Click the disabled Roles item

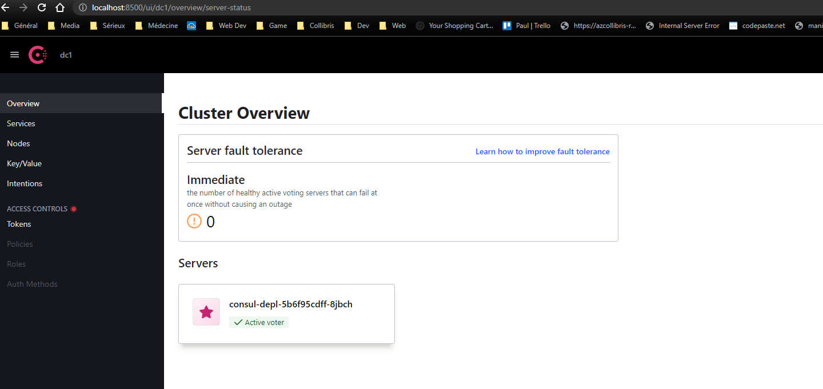[82, 264]
